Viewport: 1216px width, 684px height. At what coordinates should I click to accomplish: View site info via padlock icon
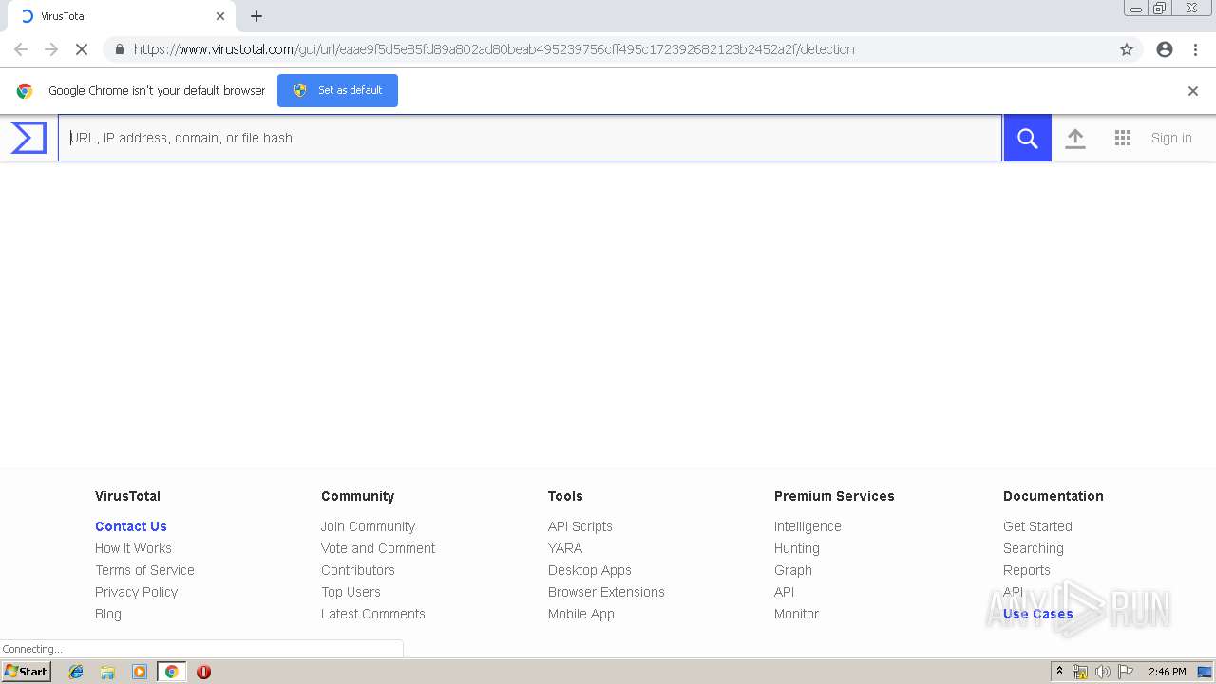click(x=119, y=49)
